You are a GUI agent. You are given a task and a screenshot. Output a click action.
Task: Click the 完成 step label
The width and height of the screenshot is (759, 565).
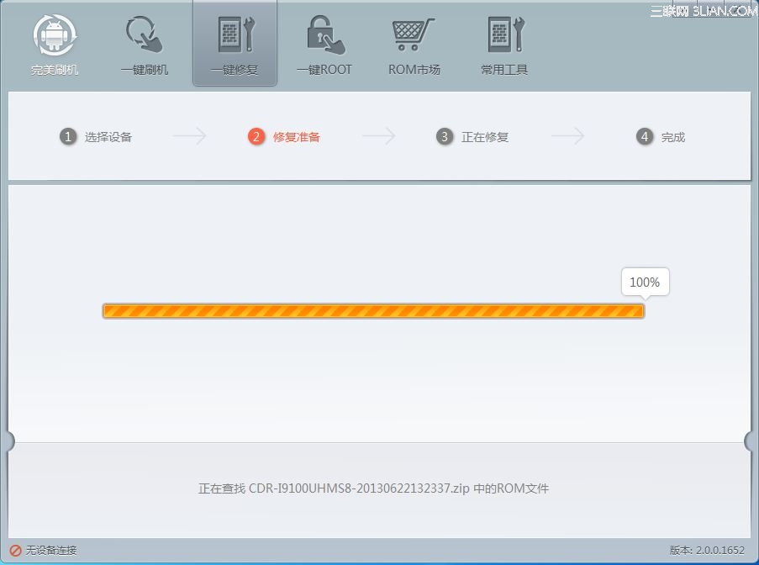tap(673, 137)
